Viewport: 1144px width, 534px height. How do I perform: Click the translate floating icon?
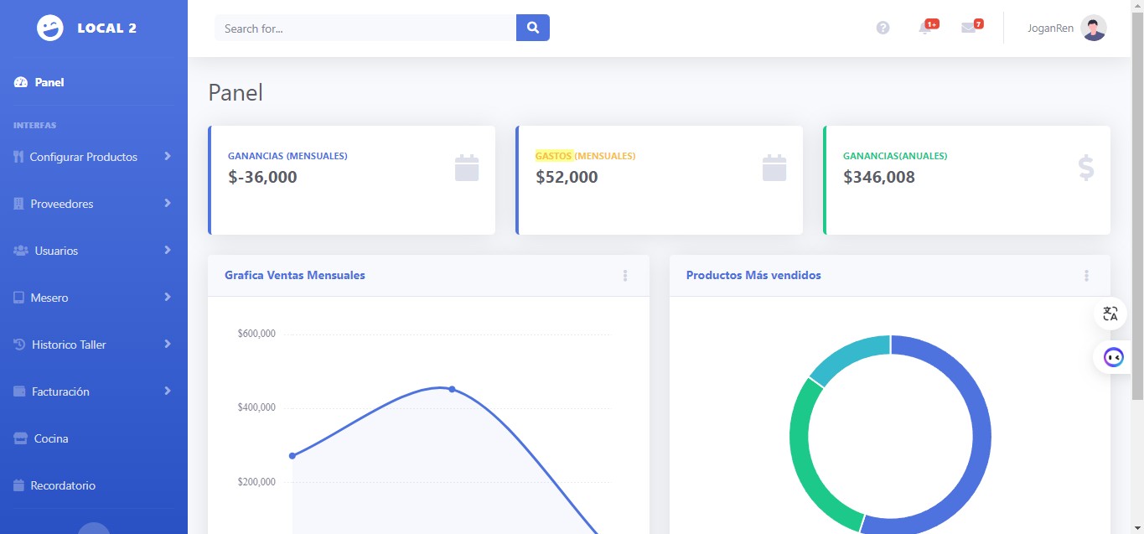[x=1110, y=314]
